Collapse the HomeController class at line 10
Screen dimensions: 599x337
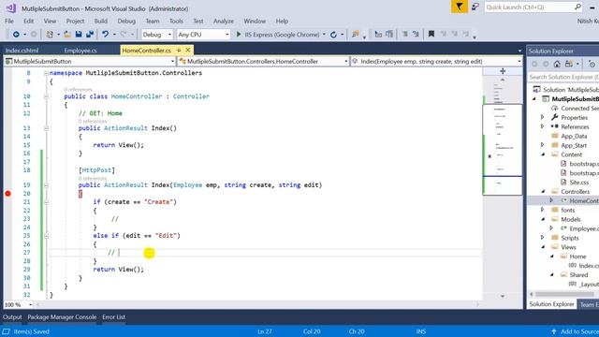click(46, 96)
